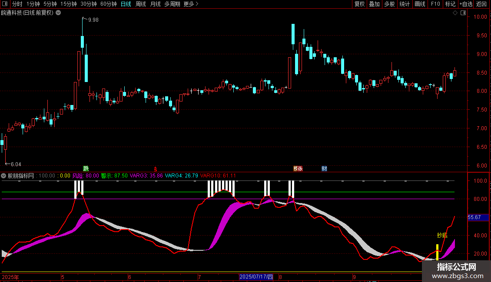The width and height of the screenshot is (491, 282).
Task: Click the yellow 抄底 signal bar
Action: (x=438, y=252)
